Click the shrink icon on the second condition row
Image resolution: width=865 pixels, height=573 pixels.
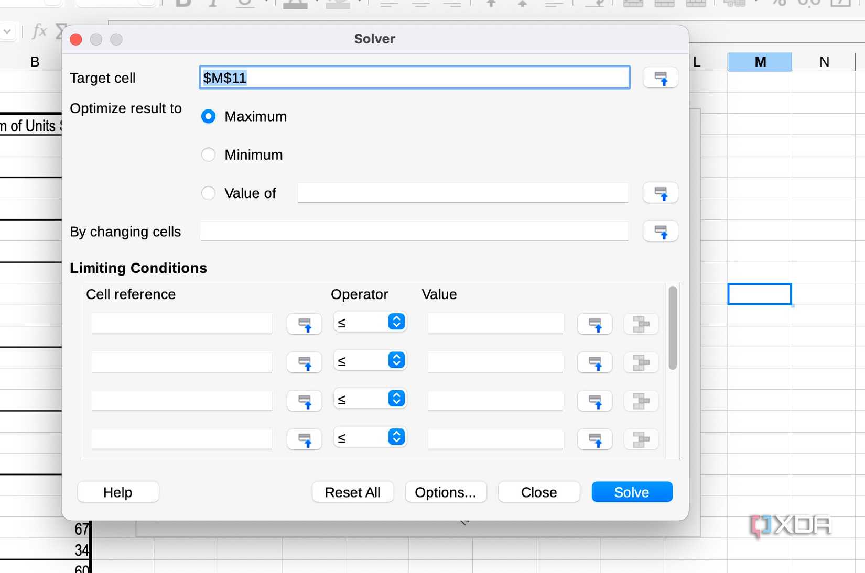pos(304,362)
